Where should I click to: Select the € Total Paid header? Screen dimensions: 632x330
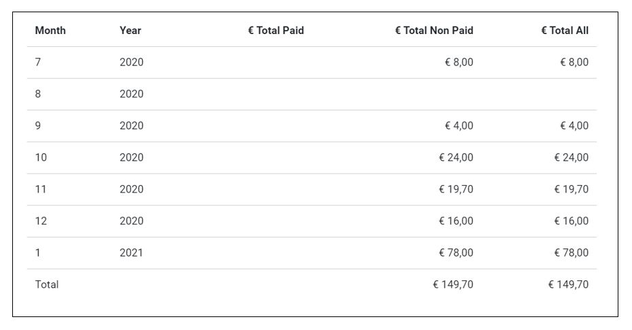pos(276,31)
